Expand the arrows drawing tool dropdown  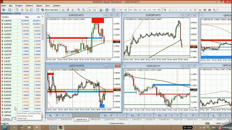pyautogui.click(x=217, y=10)
